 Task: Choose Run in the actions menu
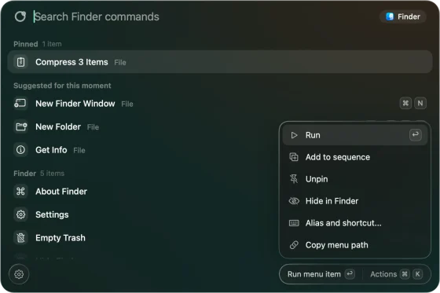(354, 135)
